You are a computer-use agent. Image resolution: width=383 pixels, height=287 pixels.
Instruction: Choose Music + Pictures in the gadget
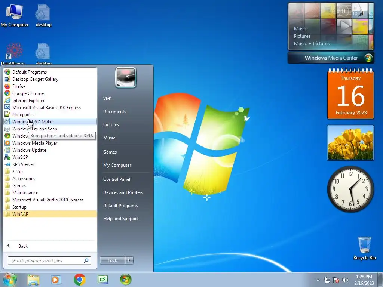point(312,44)
